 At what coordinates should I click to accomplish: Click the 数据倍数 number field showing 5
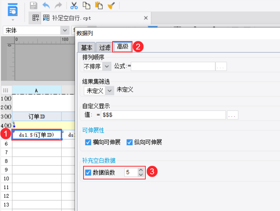pos(131,172)
